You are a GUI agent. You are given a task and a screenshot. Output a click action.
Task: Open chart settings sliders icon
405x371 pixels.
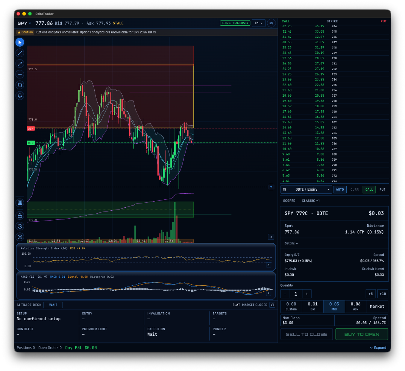coord(271,23)
